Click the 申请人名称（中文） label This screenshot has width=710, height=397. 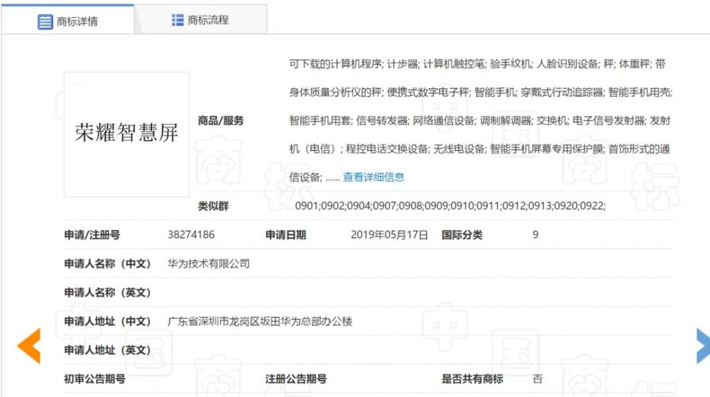tap(107, 263)
